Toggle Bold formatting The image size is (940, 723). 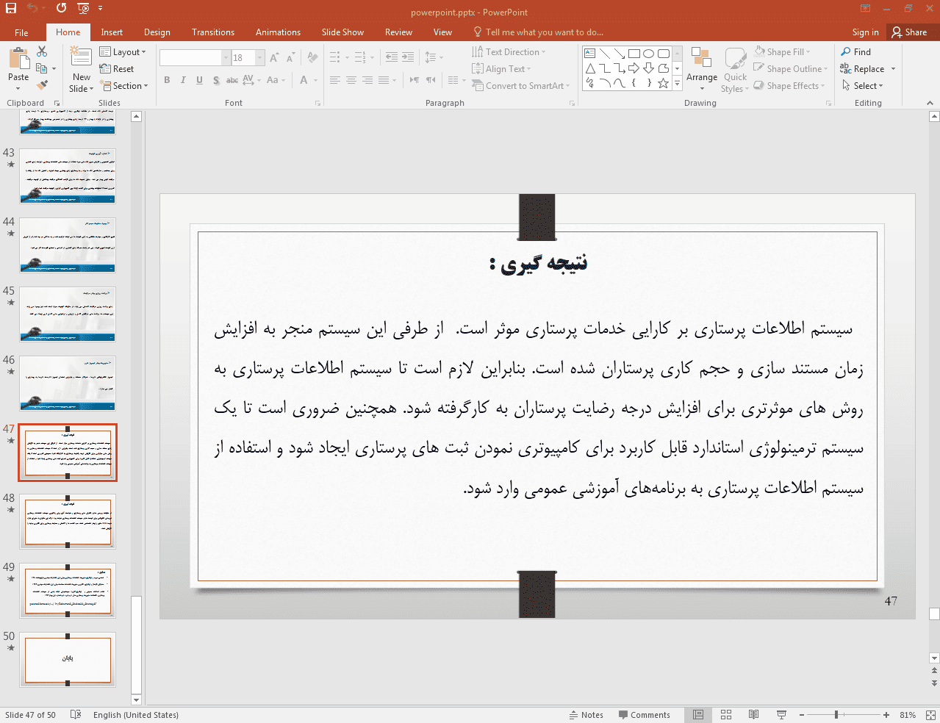pyautogui.click(x=167, y=80)
